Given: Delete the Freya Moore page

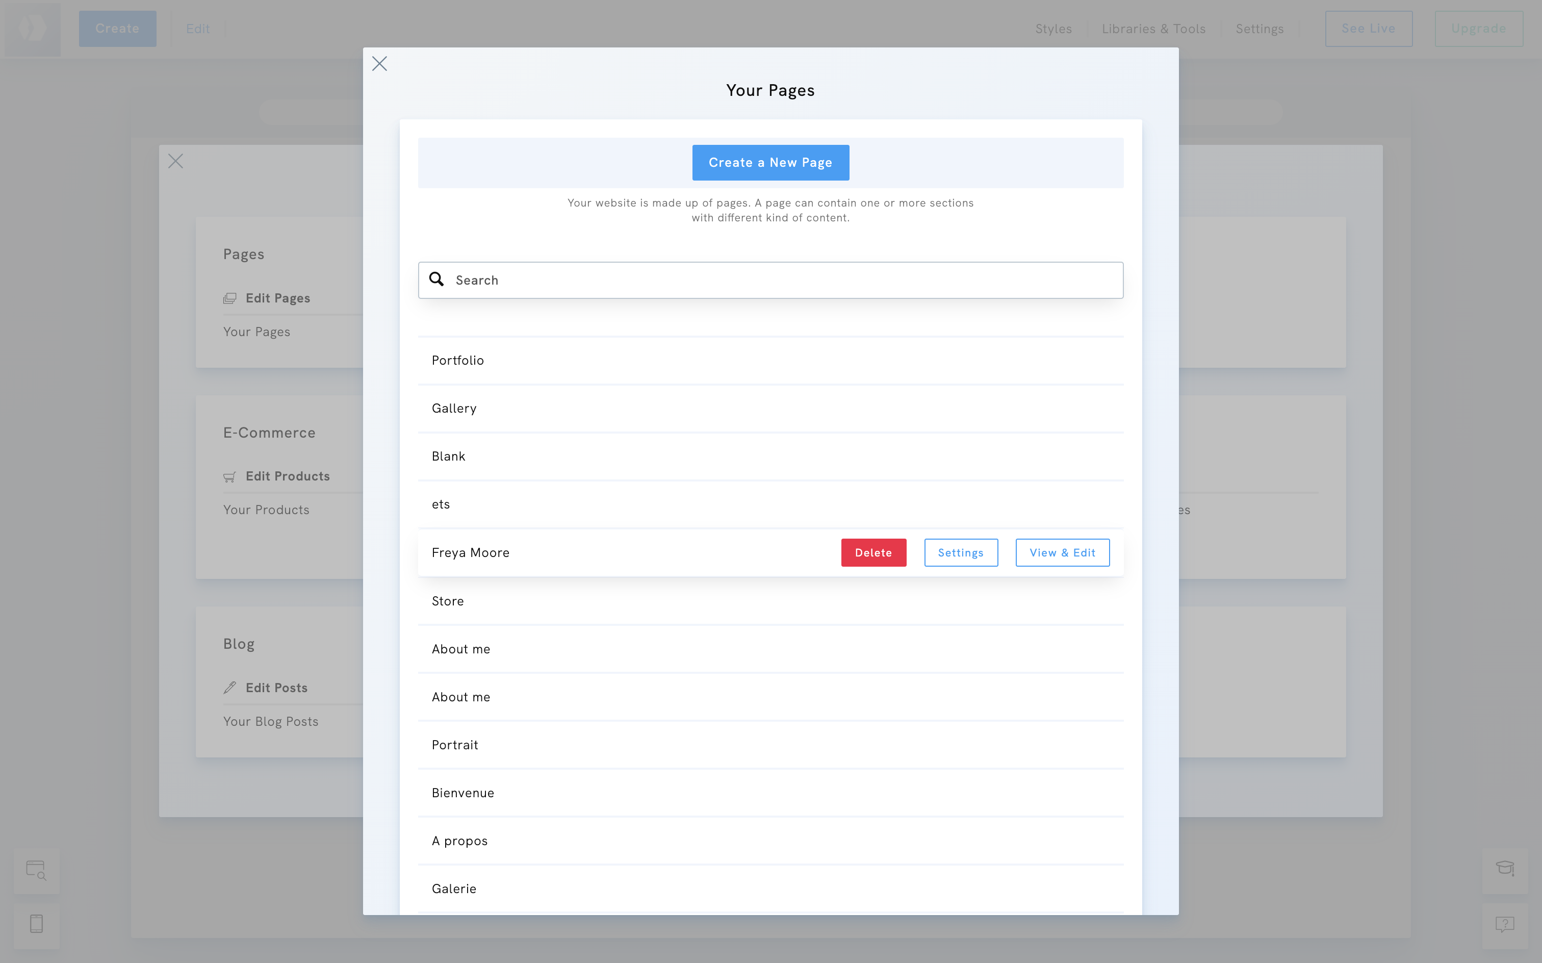Looking at the screenshot, I should [x=873, y=552].
